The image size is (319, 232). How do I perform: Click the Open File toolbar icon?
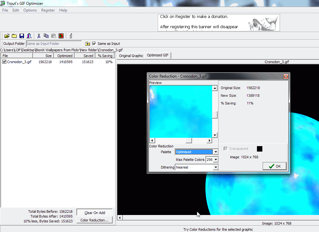click(x=7, y=36)
